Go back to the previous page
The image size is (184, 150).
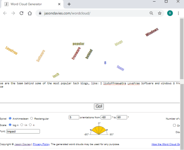(5, 13)
